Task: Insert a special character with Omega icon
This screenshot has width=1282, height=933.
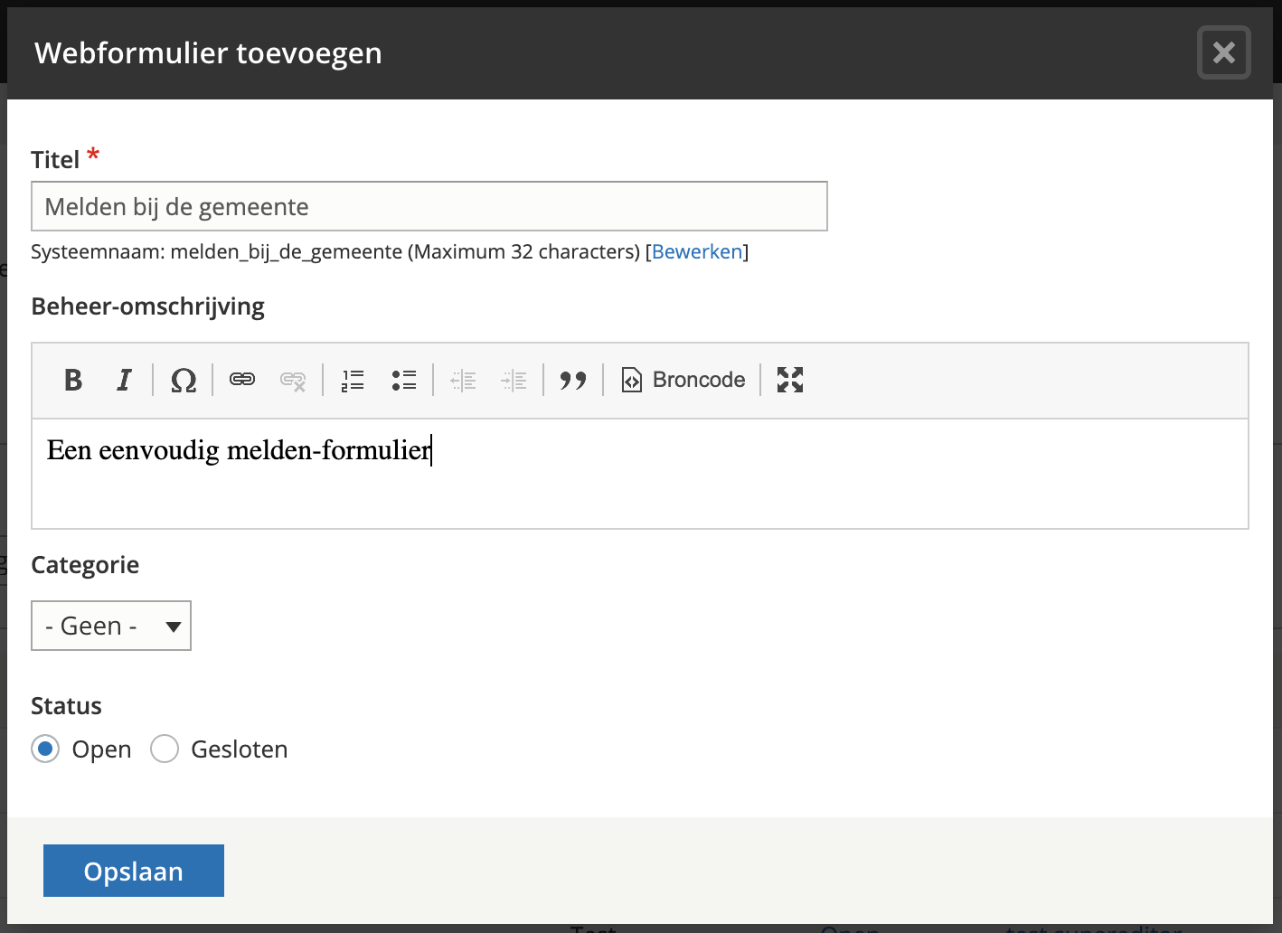Action: pyautogui.click(x=184, y=380)
